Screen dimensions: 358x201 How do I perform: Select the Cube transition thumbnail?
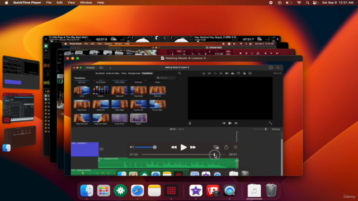coord(82,90)
